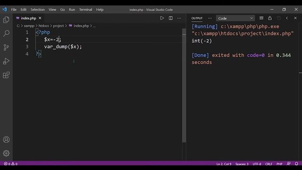Click the [Running] output line

coord(235,26)
